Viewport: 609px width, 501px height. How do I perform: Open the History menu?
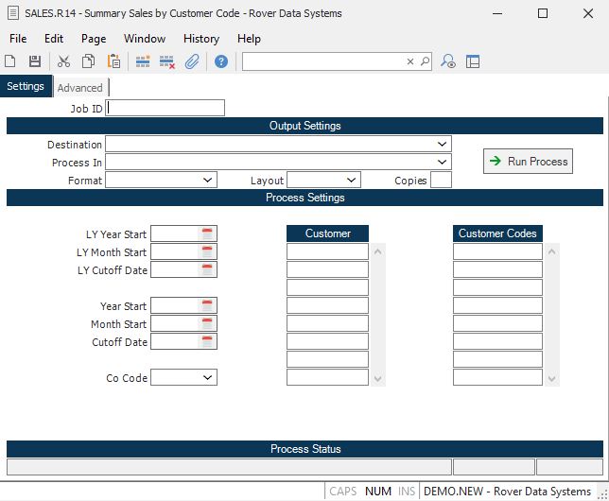point(200,39)
